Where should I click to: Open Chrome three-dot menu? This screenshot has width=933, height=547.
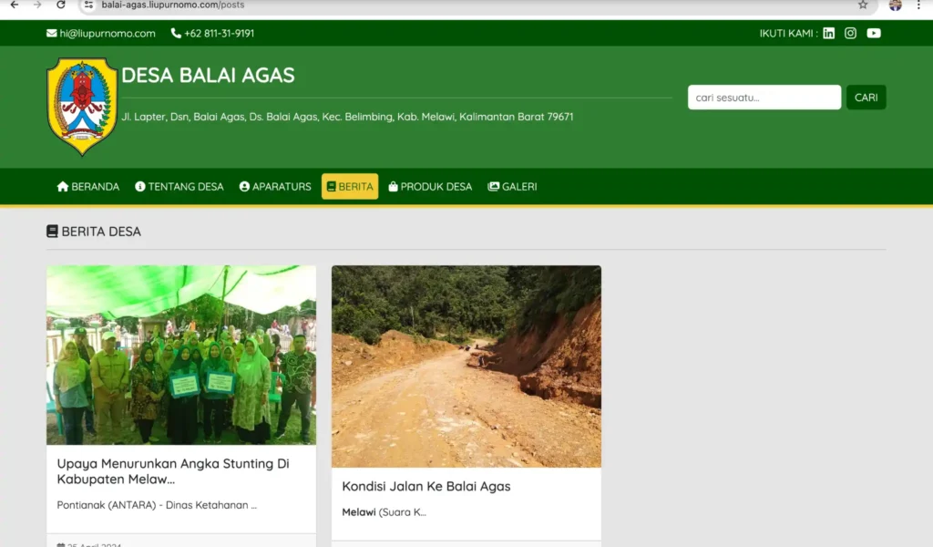[x=918, y=5]
